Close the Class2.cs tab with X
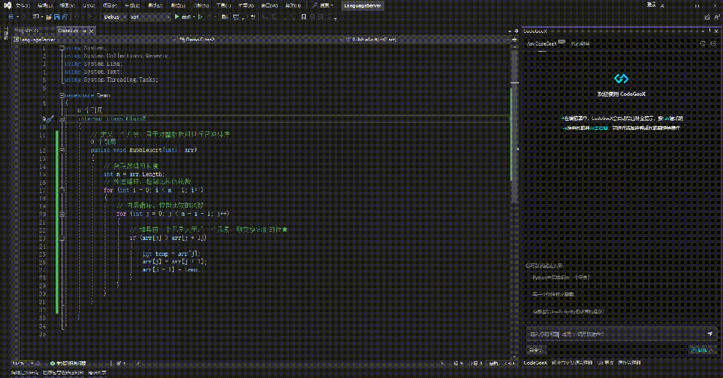Viewport: 723px width, 378px height. (x=91, y=31)
